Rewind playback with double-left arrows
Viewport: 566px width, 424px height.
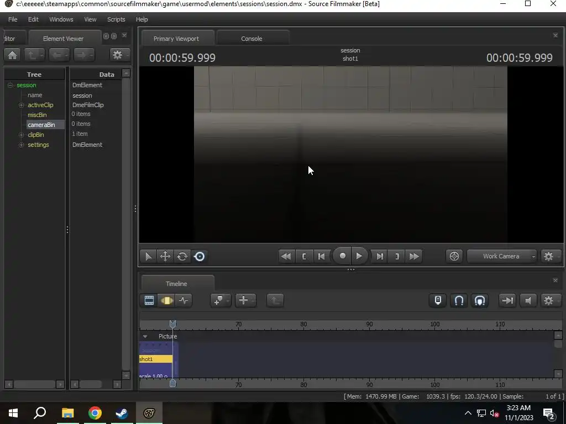tap(286, 256)
